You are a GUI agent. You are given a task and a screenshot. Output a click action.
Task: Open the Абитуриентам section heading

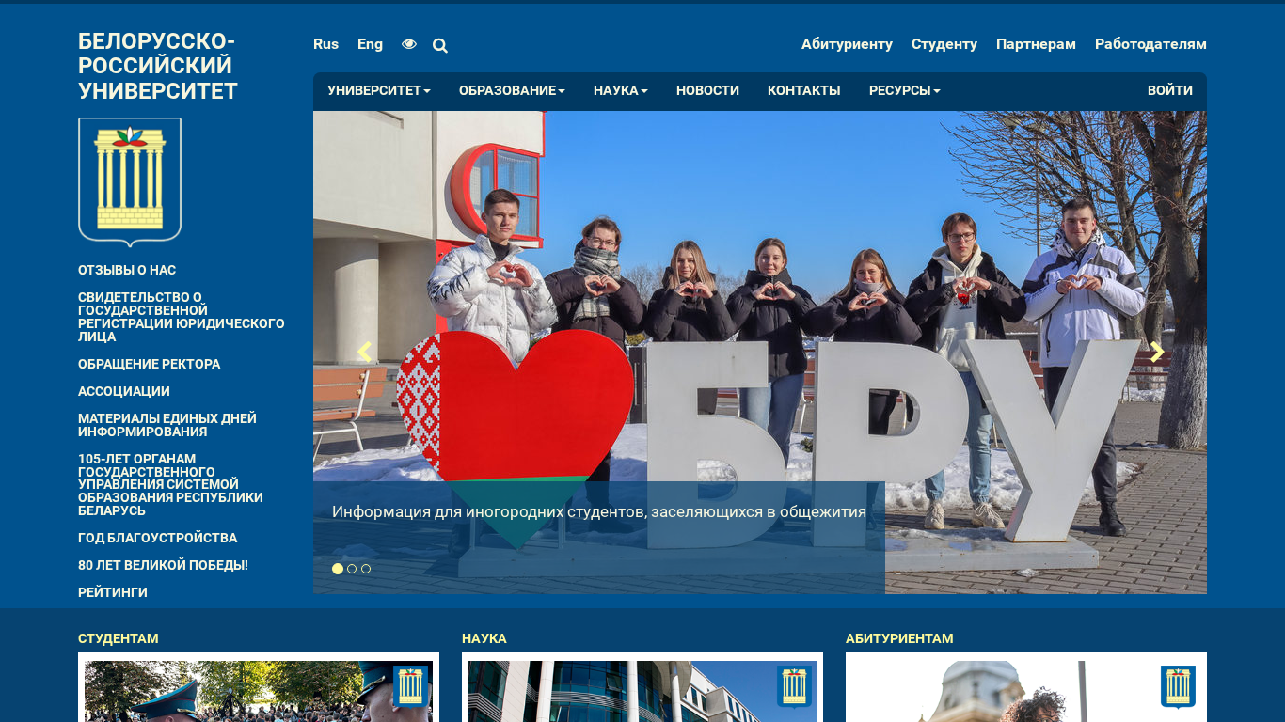899,638
